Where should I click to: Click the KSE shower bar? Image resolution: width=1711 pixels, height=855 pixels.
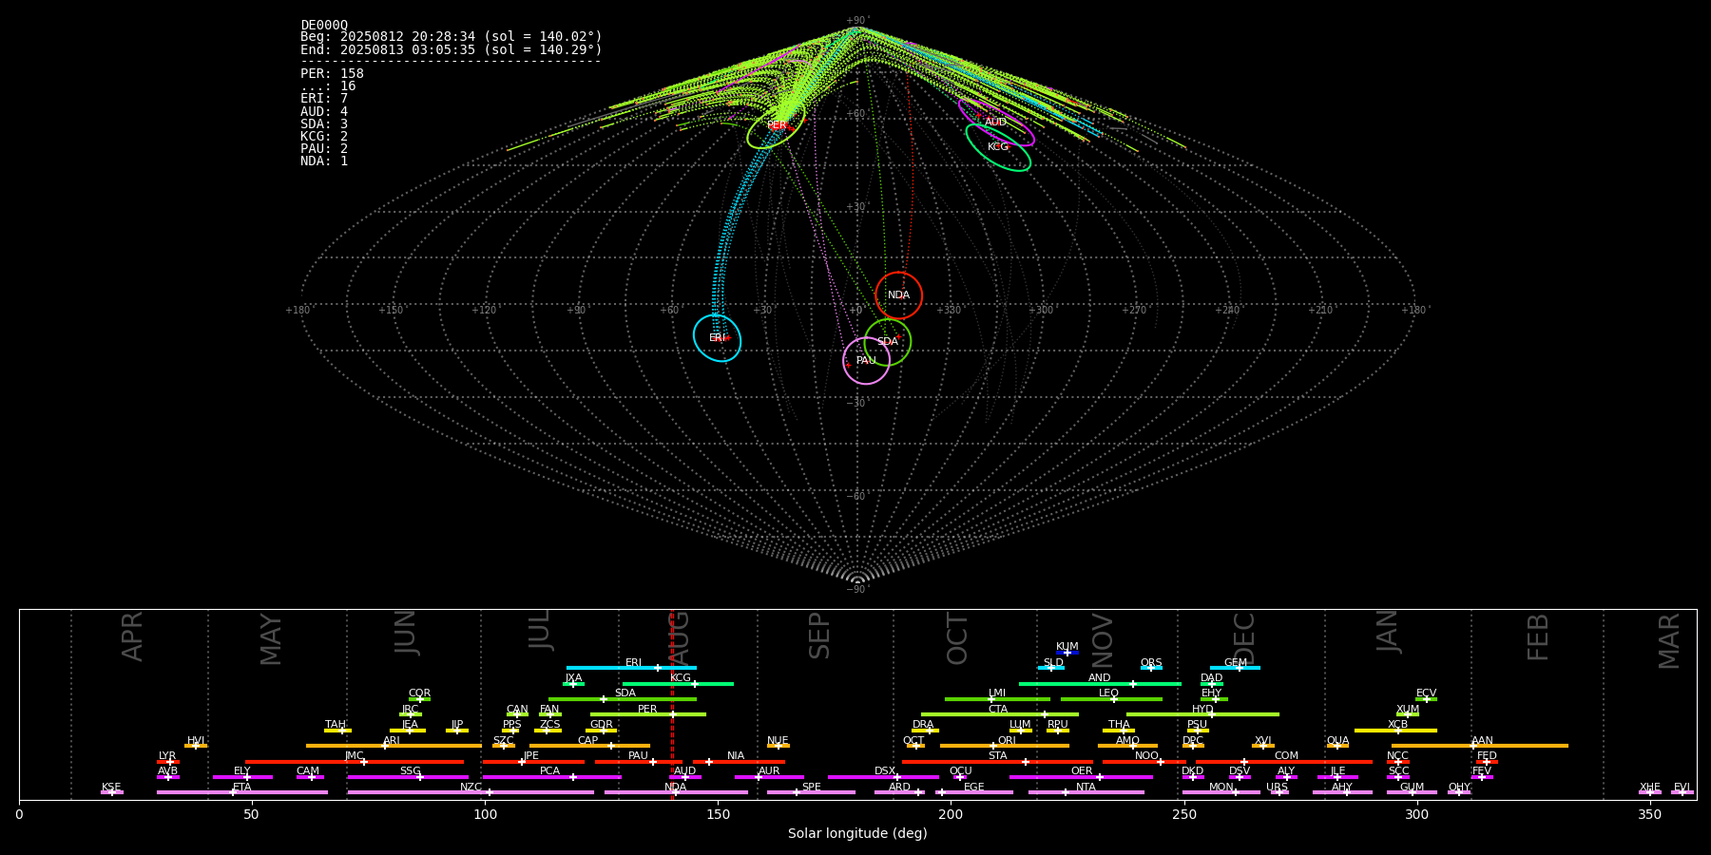coord(112,792)
